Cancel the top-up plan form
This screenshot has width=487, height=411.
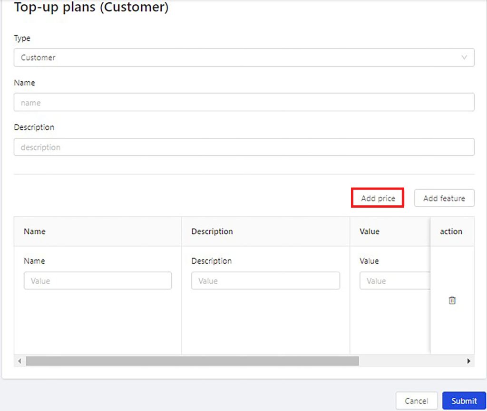click(x=417, y=401)
